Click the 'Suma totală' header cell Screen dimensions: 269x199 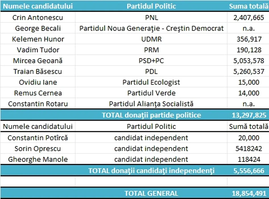[x=248, y=6]
